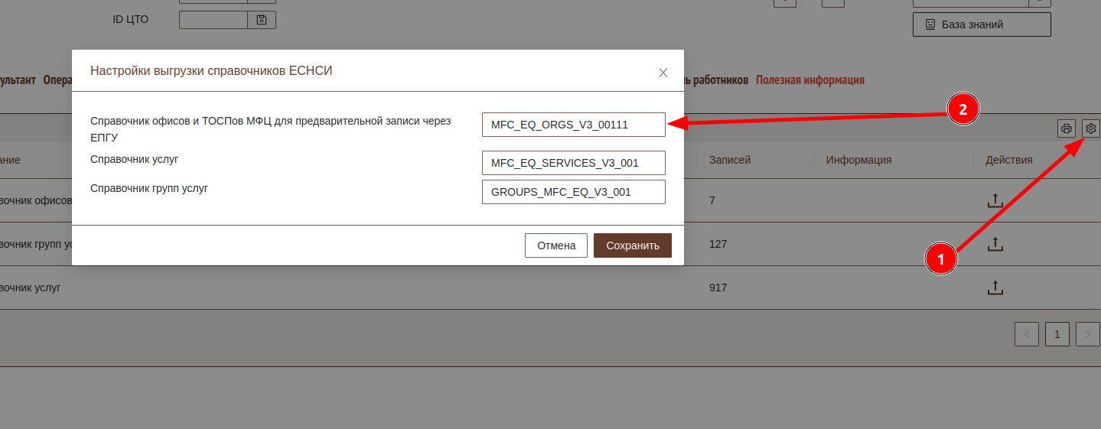Click the save icon next to ID ЦТО field
The image size is (1101, 429).
pos(262,20)
